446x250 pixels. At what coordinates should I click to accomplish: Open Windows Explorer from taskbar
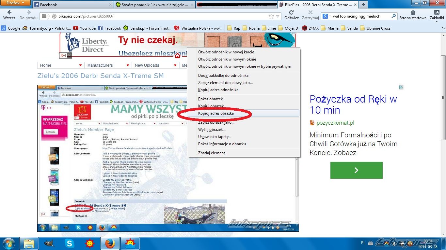pyautogui.click(x=29, y=243)
